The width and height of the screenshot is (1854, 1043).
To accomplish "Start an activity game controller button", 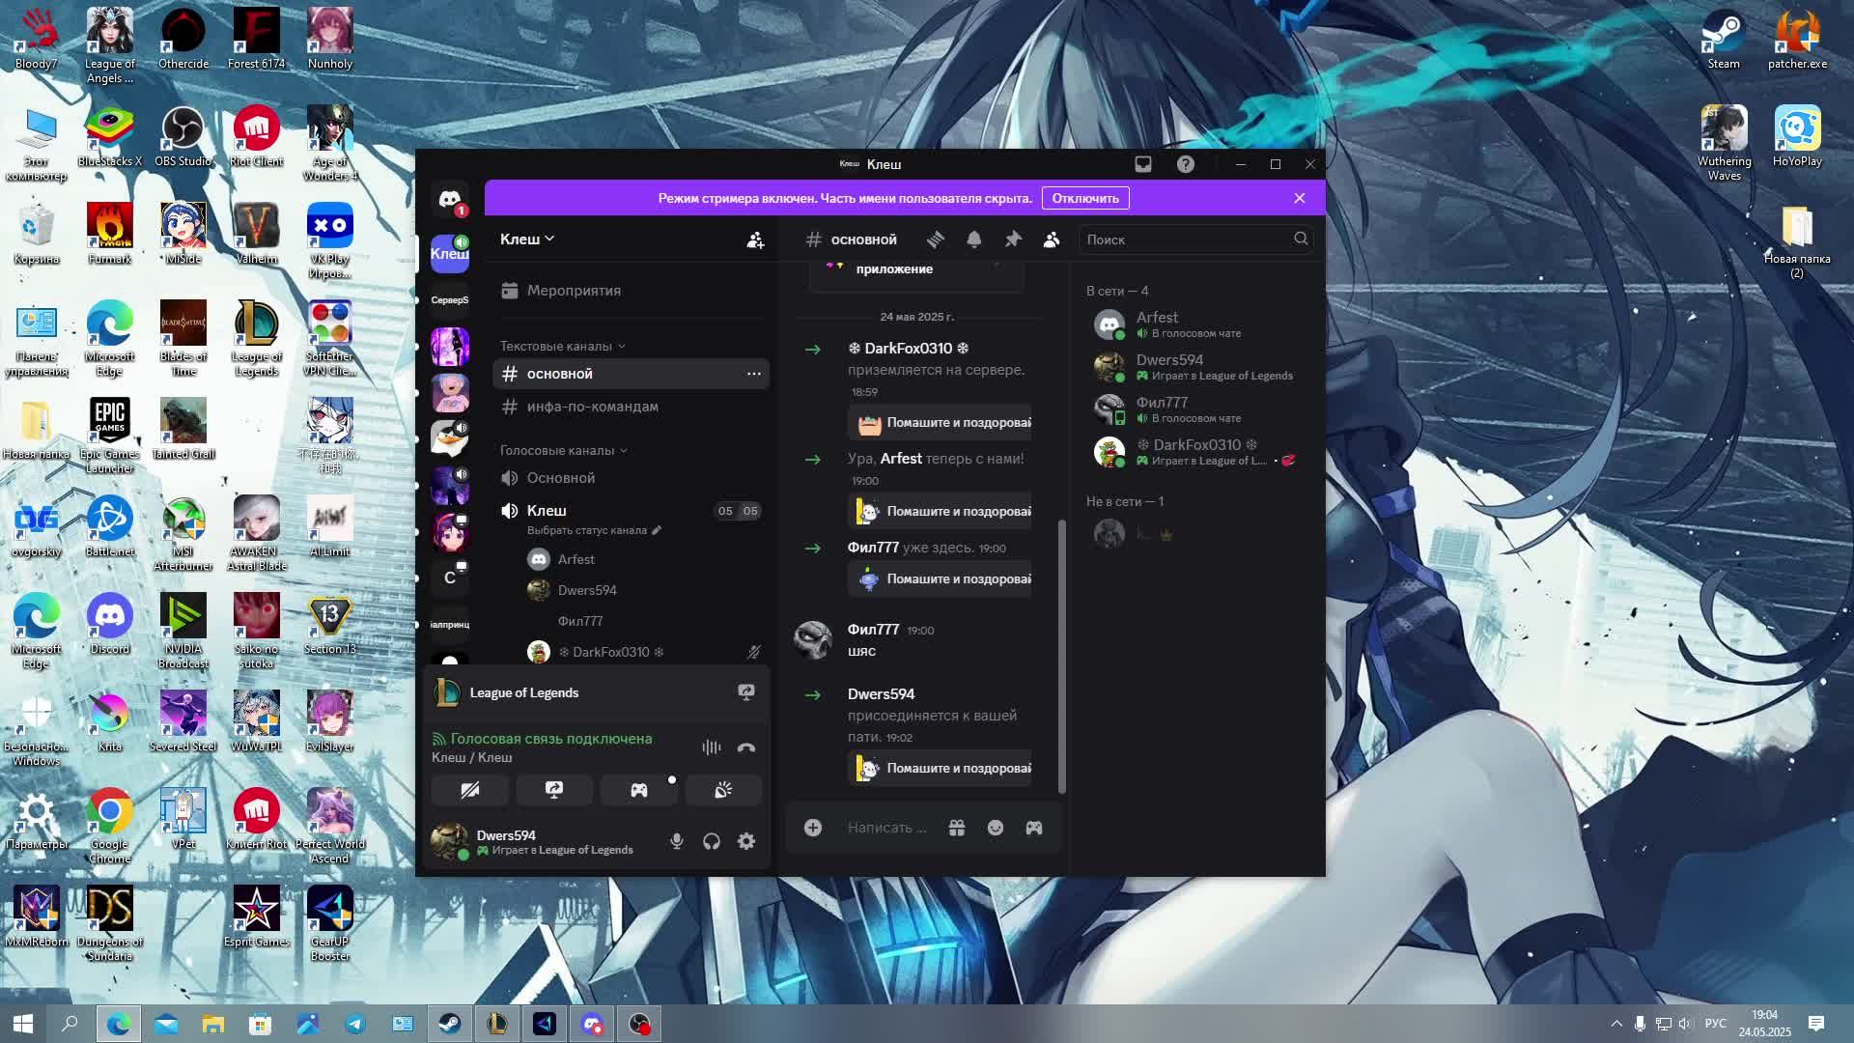I will [x=638, y=790].
